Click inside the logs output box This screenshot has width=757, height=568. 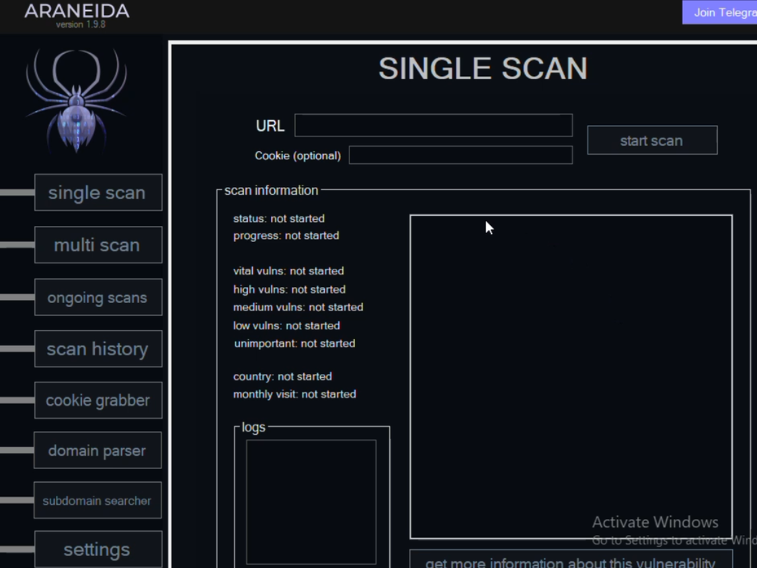pos(311,501)
